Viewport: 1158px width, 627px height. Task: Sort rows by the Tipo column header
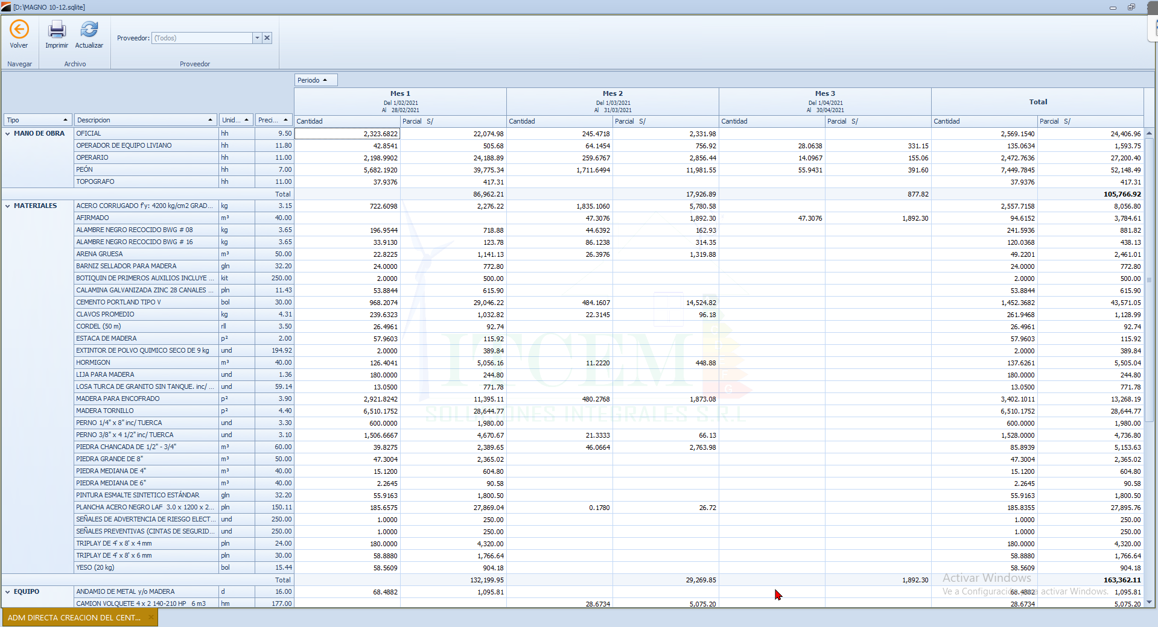click(37, 120)
